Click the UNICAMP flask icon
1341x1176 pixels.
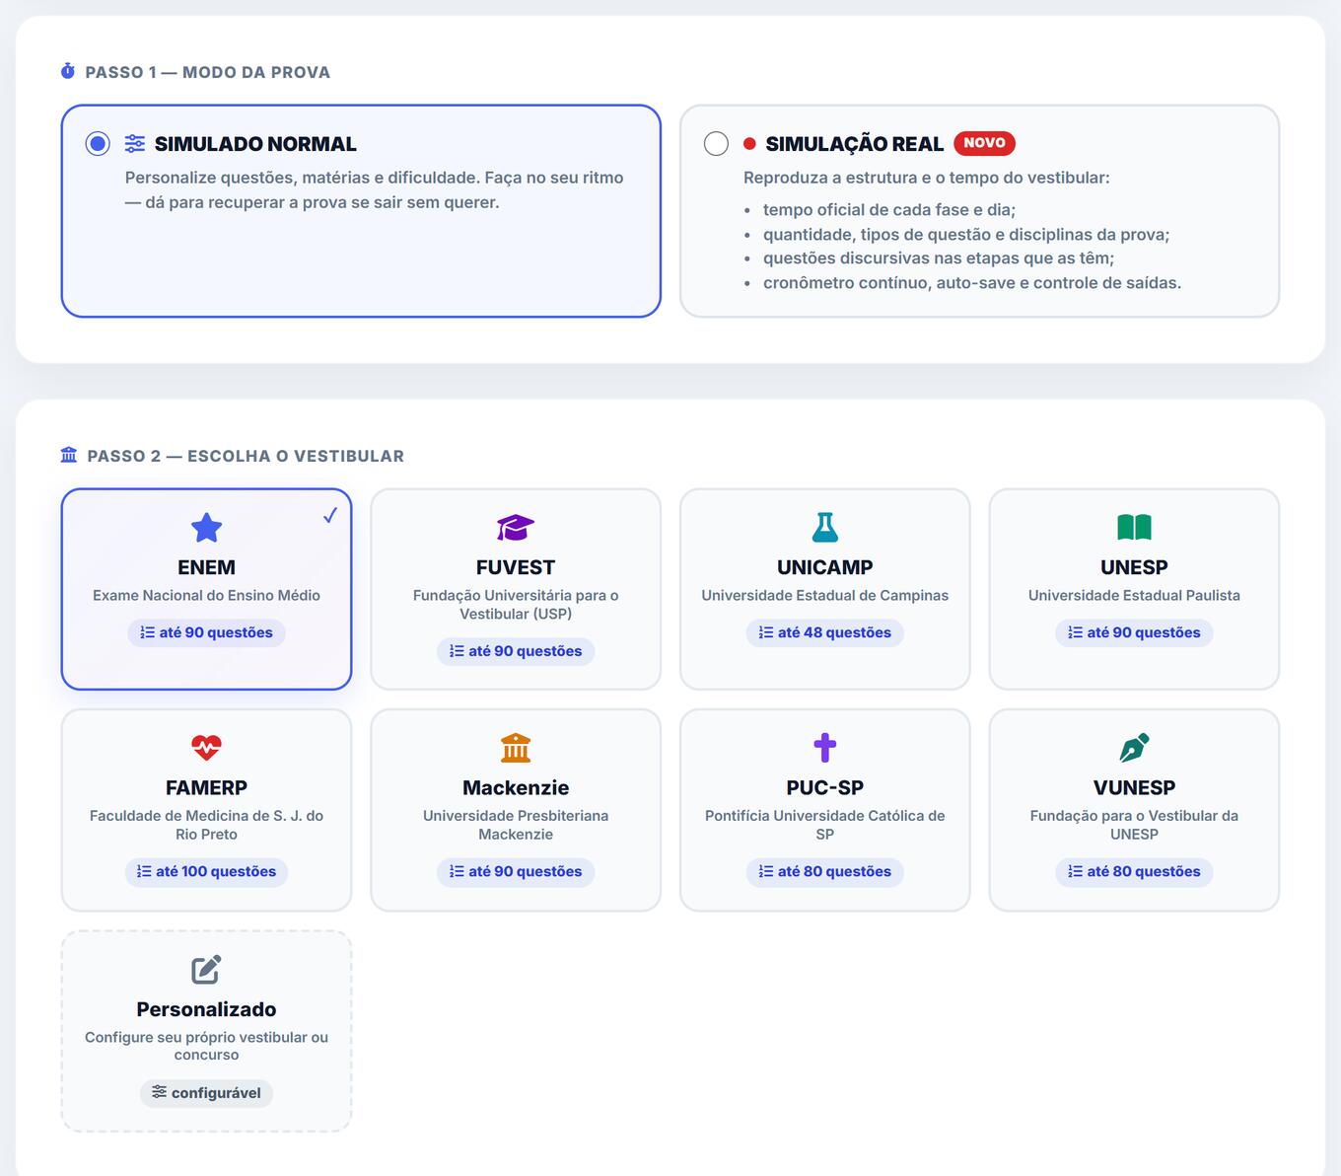[825, 528]
